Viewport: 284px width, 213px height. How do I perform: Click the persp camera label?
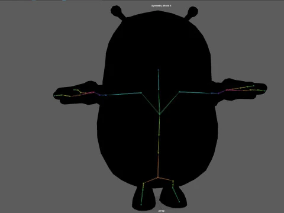(x=162, y=211)
